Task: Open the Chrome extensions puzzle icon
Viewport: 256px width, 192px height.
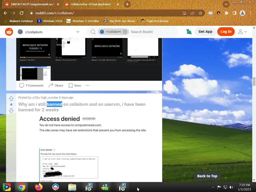Action: [226, 13]
